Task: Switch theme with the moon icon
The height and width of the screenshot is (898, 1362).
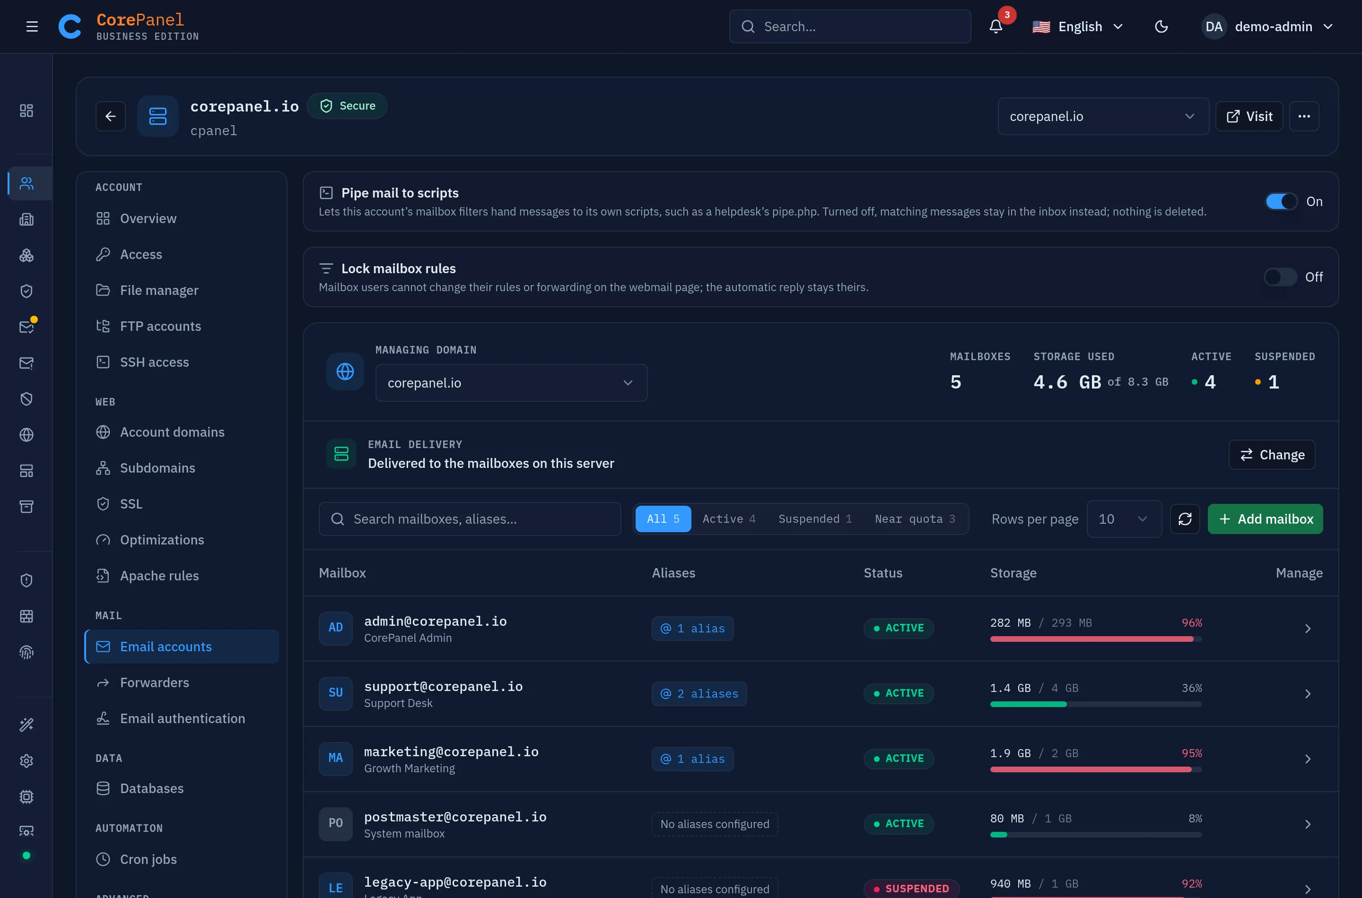Action: point(1161,26)
